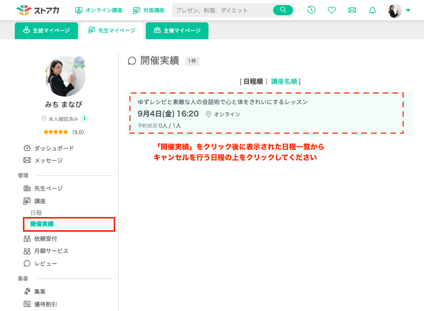The height and width of the screenshot is (311, 424).
Task: Open the ゆずレシピ lesson schedule row
Action: (270, 113)
